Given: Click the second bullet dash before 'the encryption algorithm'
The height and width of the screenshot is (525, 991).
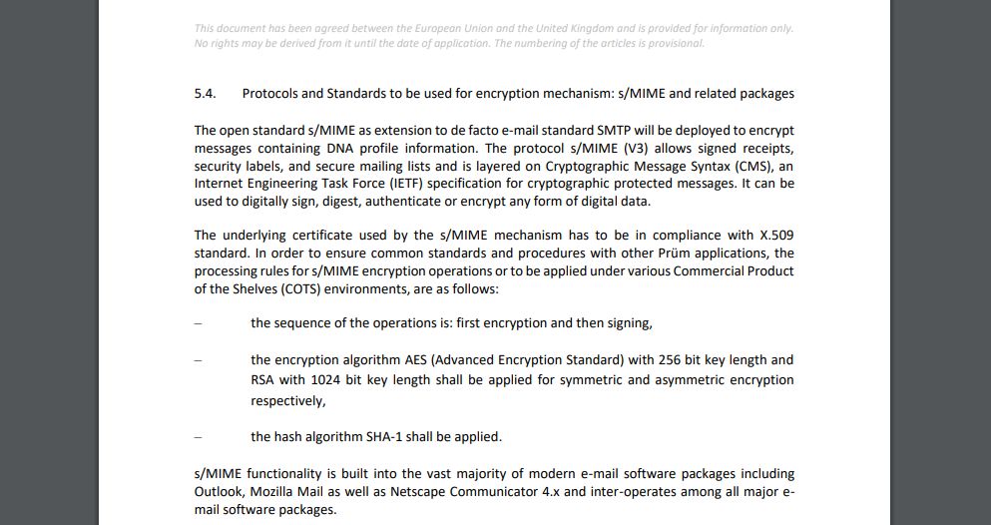Looking at the screenshot, I should pyautogui.click(x=198, y=359).
